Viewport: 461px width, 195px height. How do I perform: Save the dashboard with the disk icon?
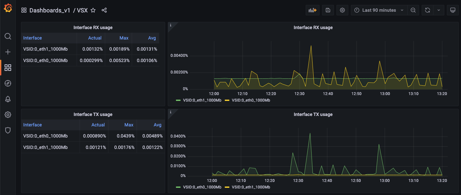pos(328,10)
